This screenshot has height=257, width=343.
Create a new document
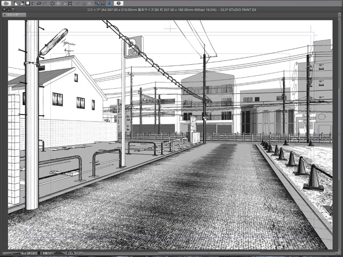coord(16,4)
